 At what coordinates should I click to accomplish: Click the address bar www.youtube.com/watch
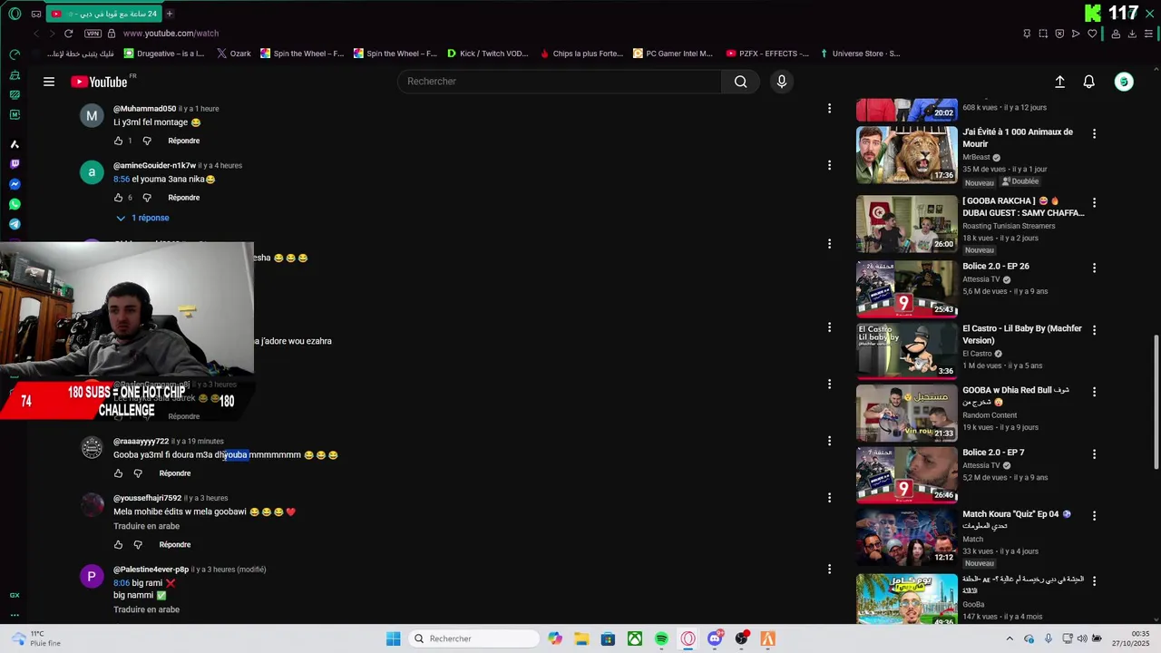pos(171,34)
